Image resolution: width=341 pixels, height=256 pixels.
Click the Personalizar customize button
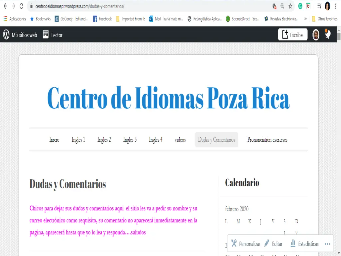[x=246, y=244]
